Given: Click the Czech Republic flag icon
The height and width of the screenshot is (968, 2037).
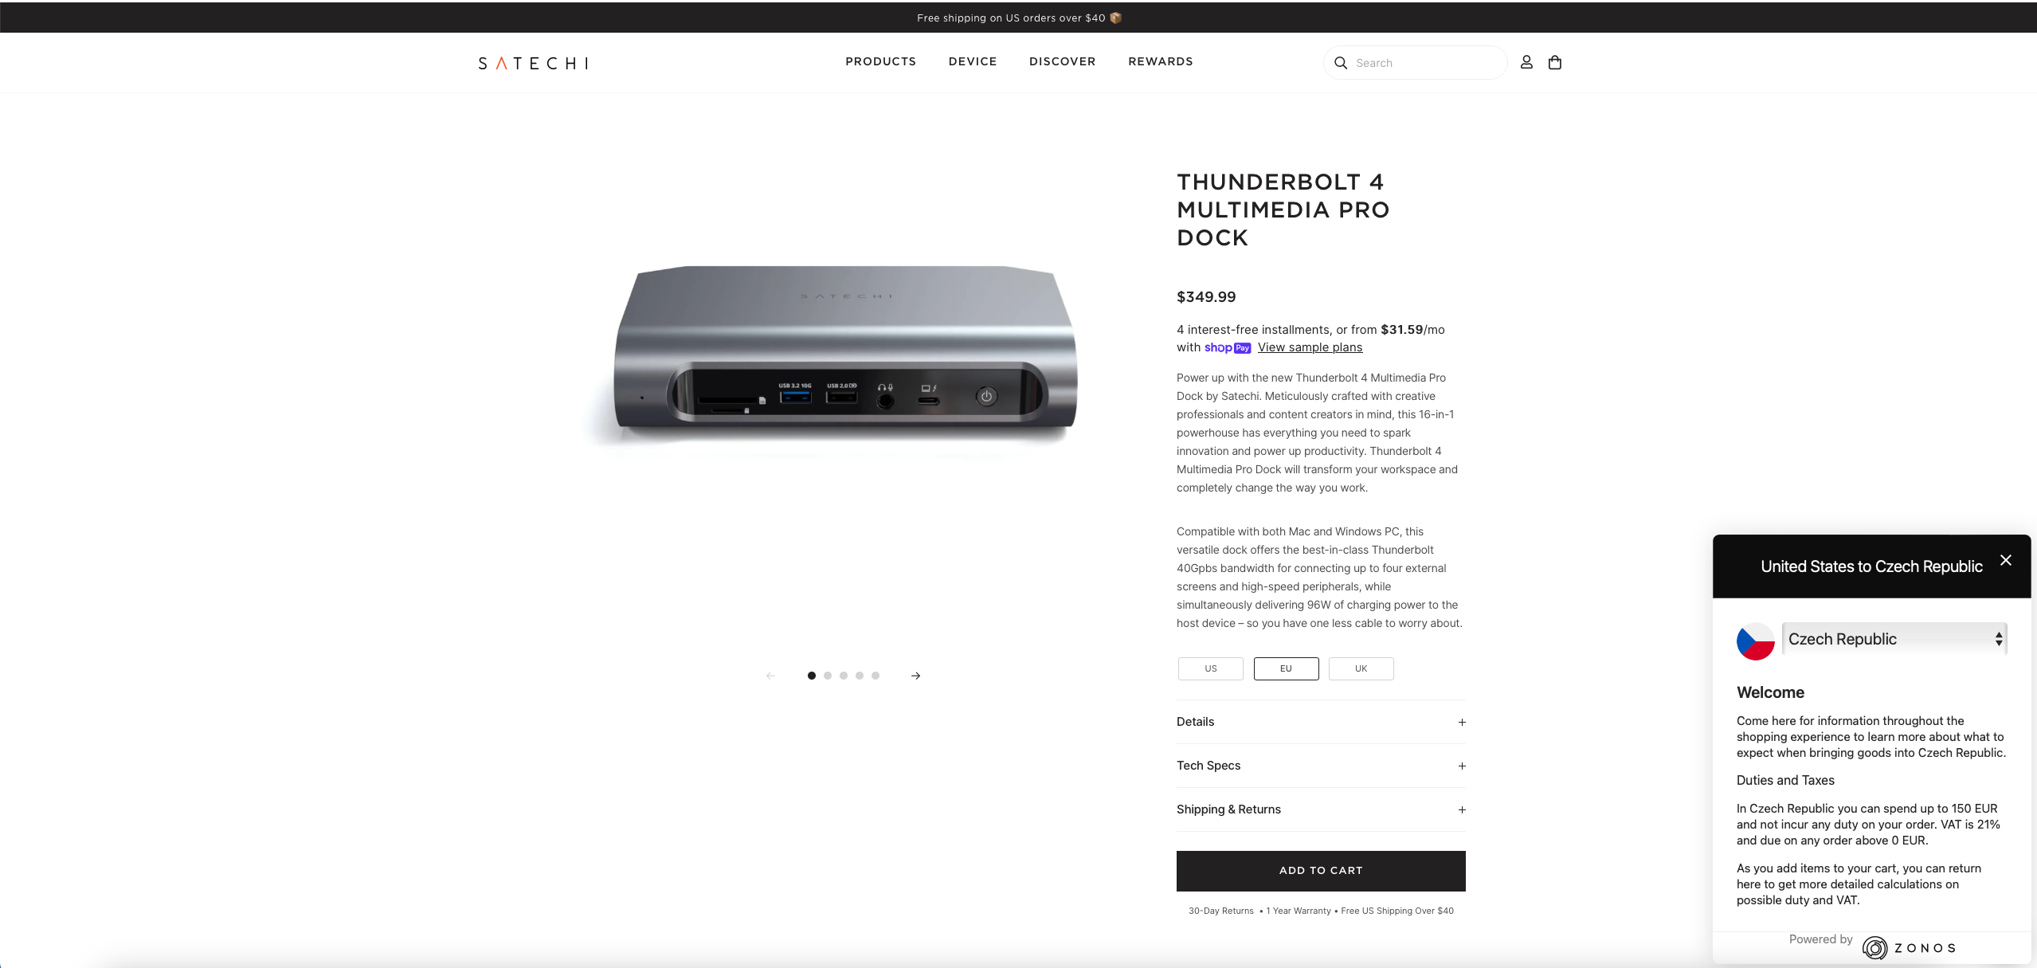Looking at the screenshot, I should click(1755, 641).
